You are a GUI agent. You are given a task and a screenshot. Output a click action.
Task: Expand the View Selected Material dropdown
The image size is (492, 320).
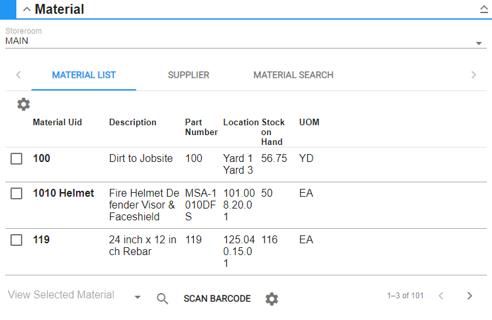pos(138,298)
